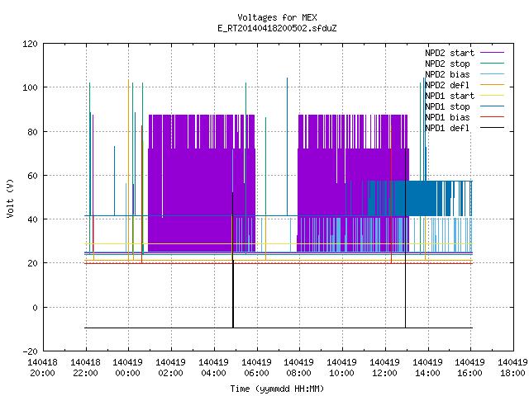Click the '140419 16:00' time axis label
Viewport: 529px width, 396px height.
[470, 368]
